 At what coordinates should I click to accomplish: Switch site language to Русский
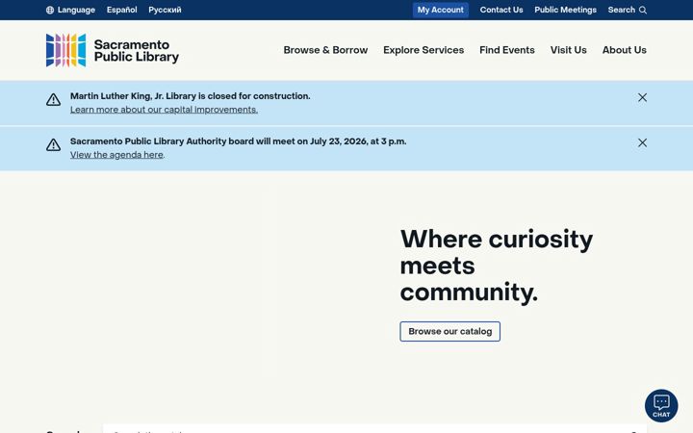(x=165, y=10)
